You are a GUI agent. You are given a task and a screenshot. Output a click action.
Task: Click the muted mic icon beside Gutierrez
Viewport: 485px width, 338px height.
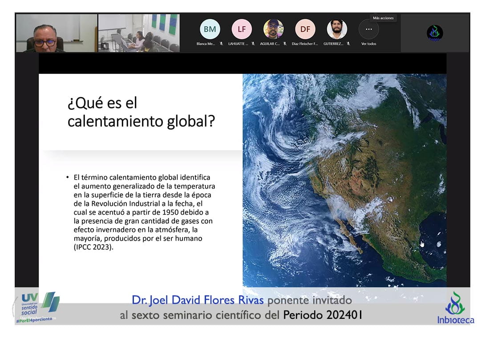[348, 44]
